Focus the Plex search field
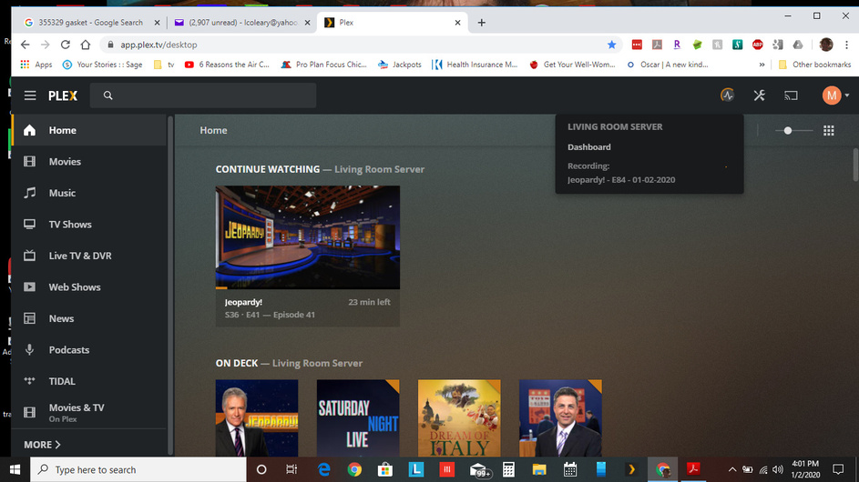The image size is (859, 482). [203, 95]
